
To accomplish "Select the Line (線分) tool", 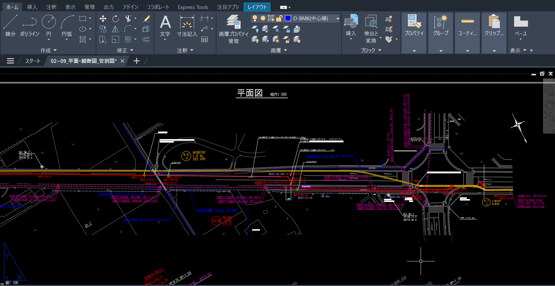I will [10, 25].
